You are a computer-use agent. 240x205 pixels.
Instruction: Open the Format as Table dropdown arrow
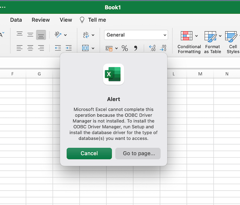[x=220, y=36]
